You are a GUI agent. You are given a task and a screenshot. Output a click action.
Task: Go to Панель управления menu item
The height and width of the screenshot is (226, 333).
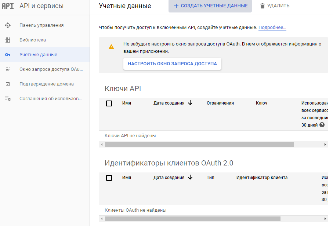click(41, 25)
